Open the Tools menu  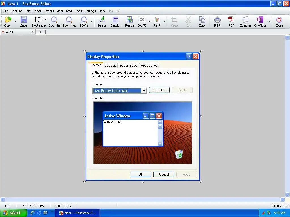click(x=78, y=11)
